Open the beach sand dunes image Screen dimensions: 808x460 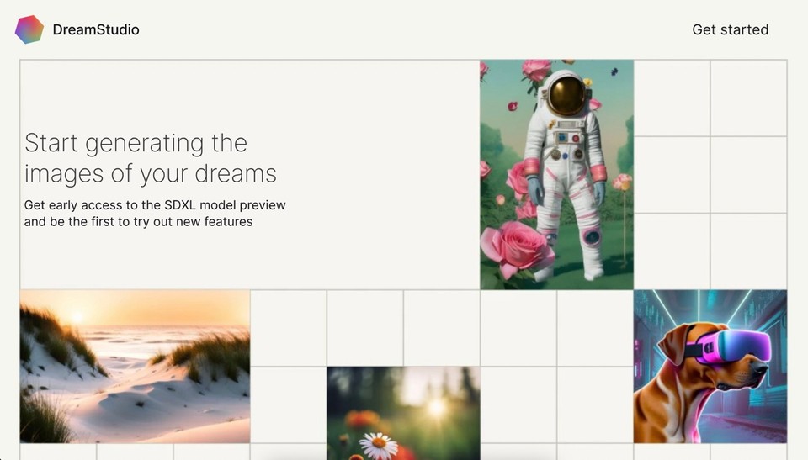(135, 367)
